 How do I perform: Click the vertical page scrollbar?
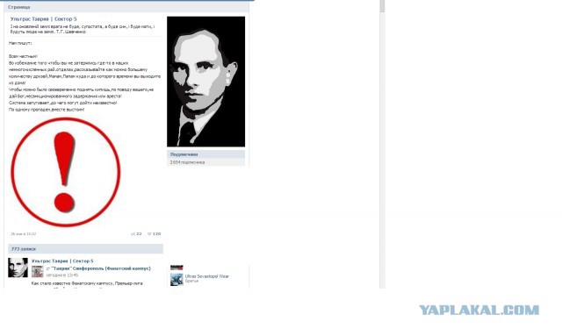click(x=383, y=143)
